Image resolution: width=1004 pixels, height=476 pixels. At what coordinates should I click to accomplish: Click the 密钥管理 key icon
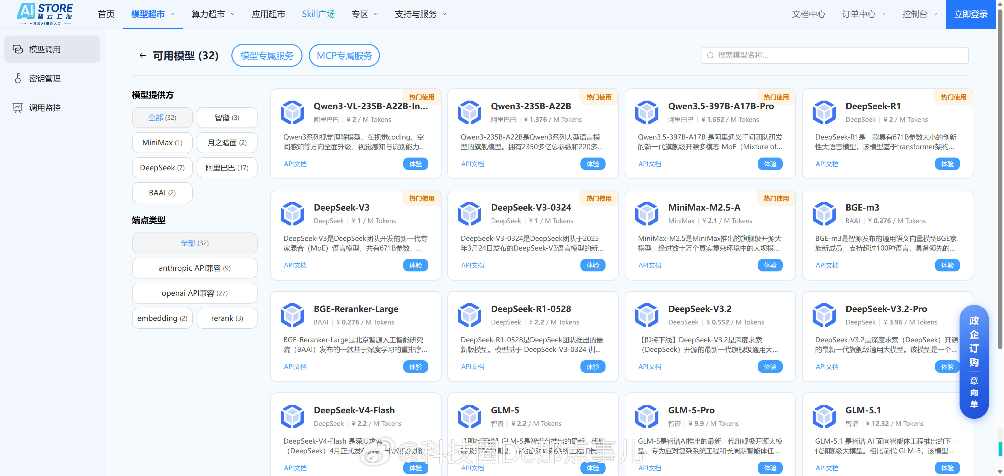[18, 78]
